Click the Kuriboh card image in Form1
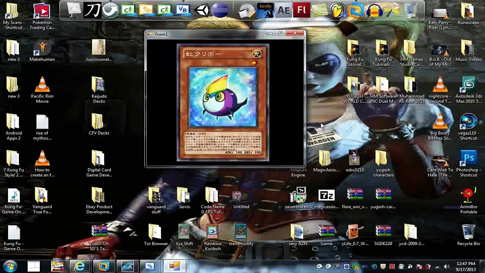 (223, 102)
